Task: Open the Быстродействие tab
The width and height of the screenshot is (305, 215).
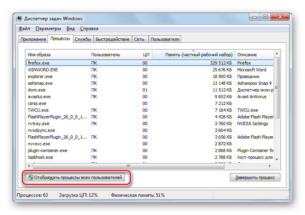Action: (x=112, y=39)
